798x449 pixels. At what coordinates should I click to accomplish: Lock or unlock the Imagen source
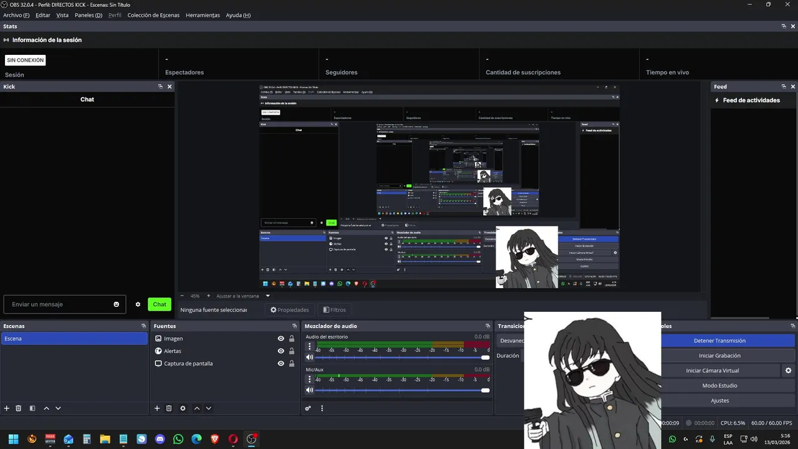point(292,339)
